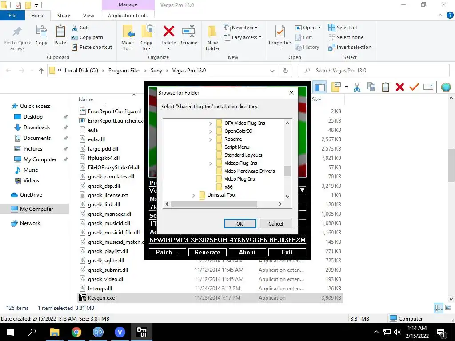
Task: Click the Paste clipboard icon
Action: pyautogui.click(x=60, y=32)
